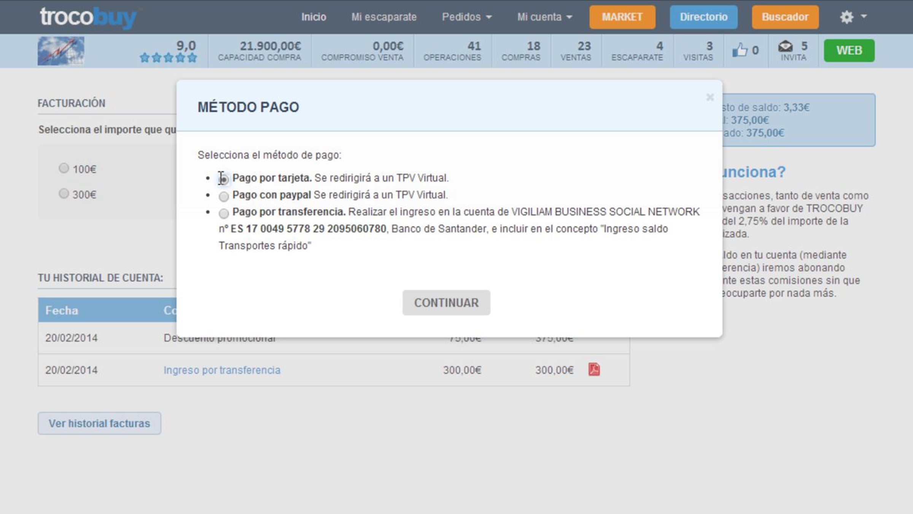
Task: Select Pago con paypal radio option
Action: (224, 196)
